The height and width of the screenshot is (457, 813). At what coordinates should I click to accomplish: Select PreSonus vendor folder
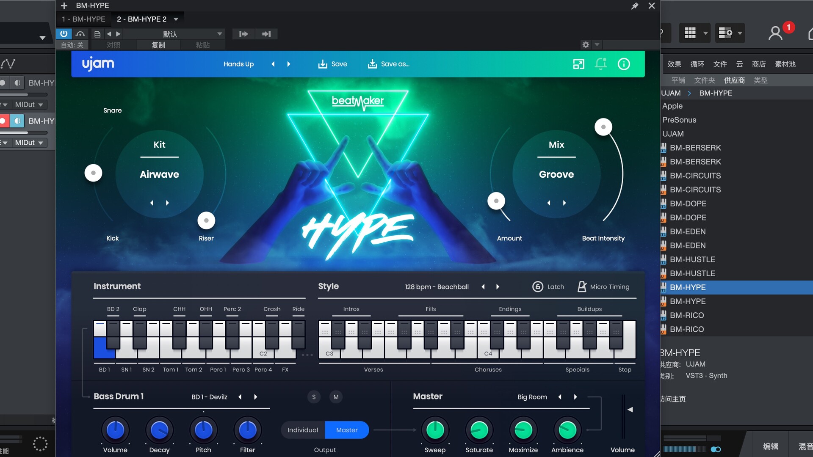[x=737, y=120]
